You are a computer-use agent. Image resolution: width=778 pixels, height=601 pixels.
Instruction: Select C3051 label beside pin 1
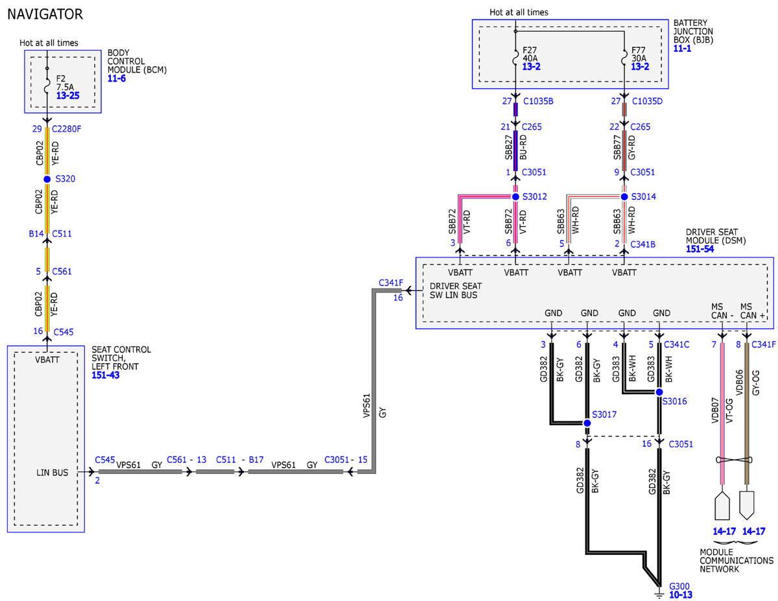(x=534, y=172)
